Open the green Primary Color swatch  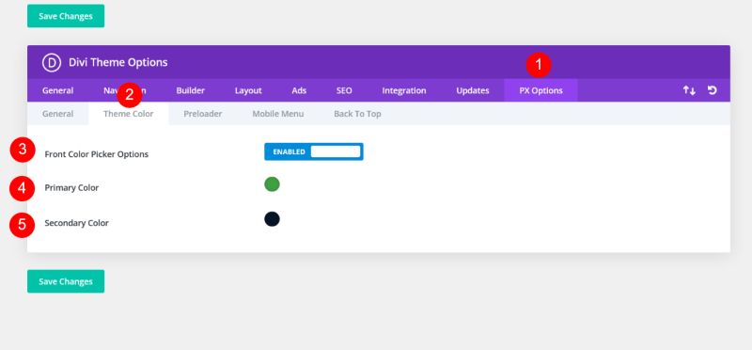point(272,184)
